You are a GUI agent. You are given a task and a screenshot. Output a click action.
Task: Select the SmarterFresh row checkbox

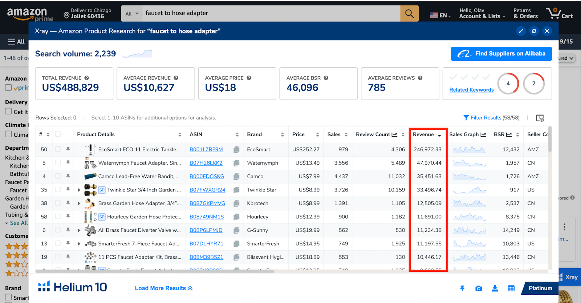(x=58, y=243)
